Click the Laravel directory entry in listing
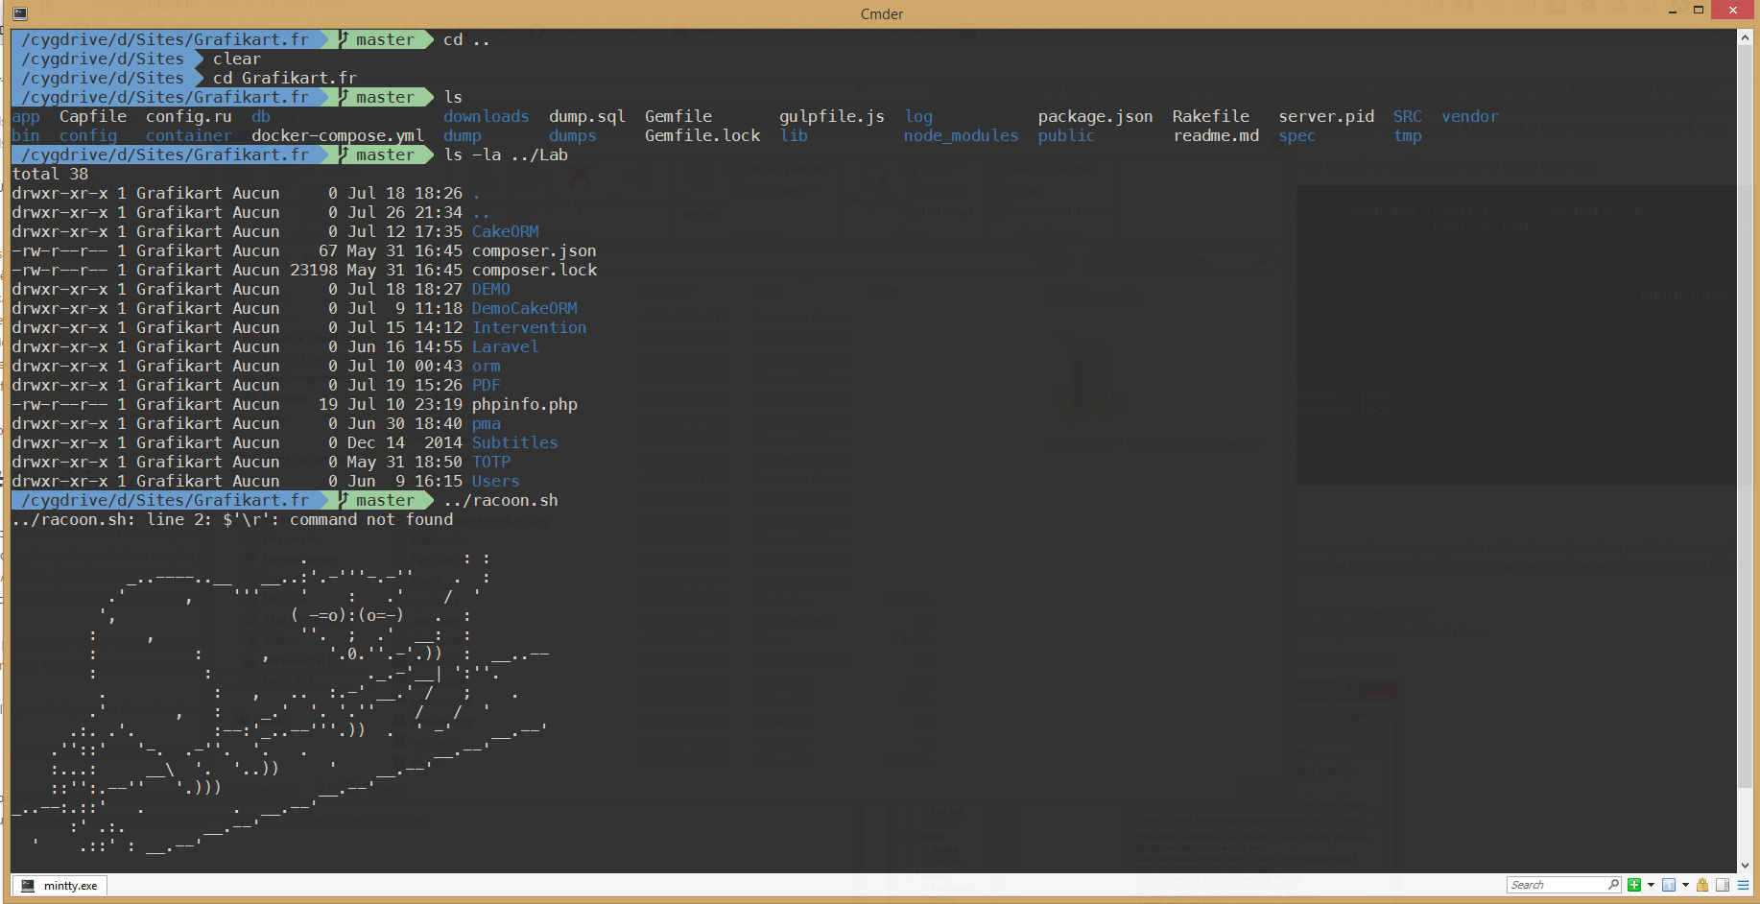The image size is (1760, 904). point(505,346)
